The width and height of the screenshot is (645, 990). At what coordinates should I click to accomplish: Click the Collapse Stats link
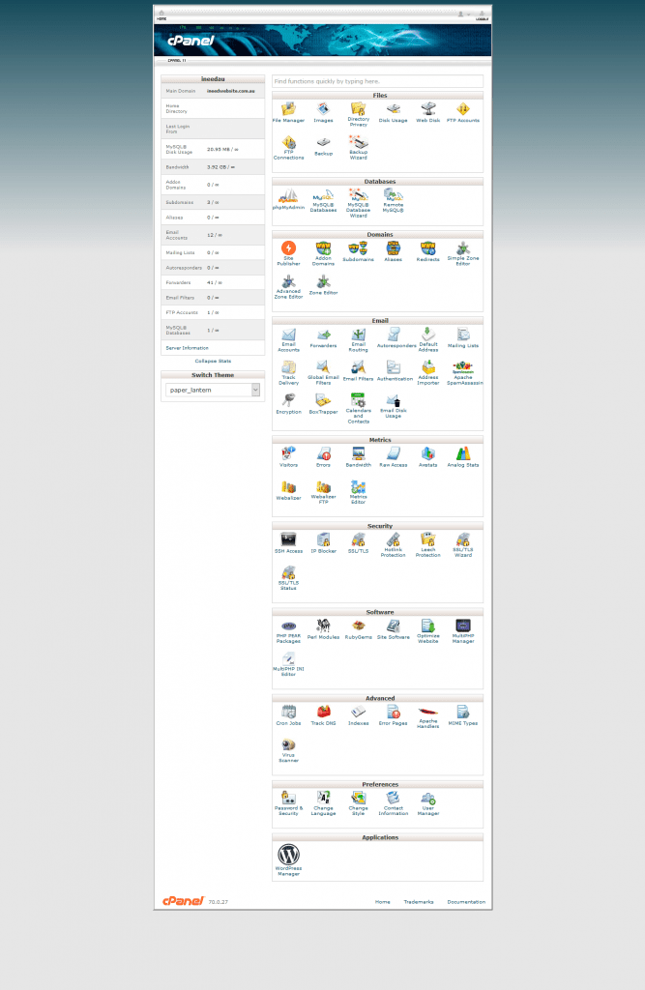point(213,361)
